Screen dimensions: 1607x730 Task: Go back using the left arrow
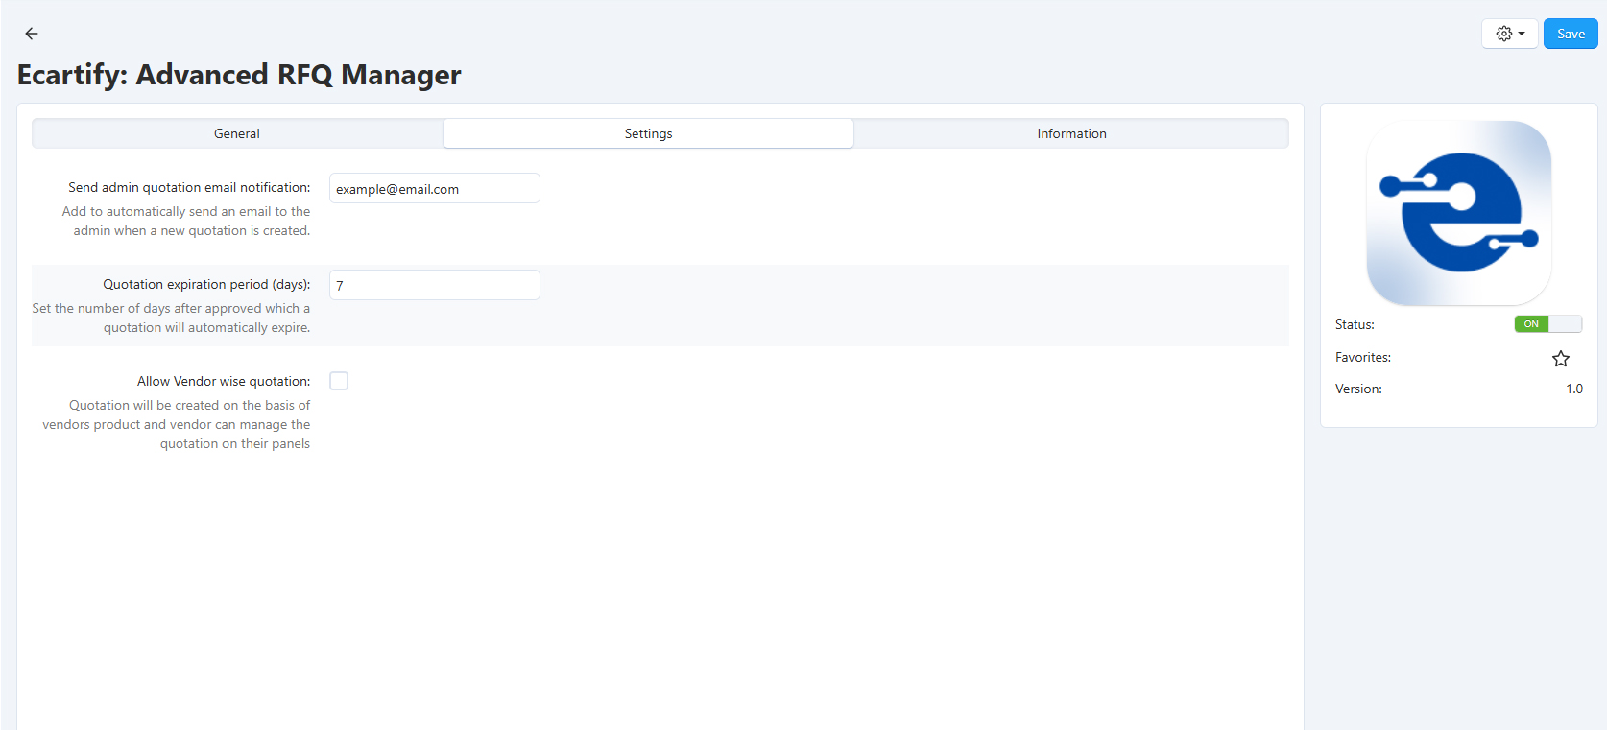pos(32,34)
